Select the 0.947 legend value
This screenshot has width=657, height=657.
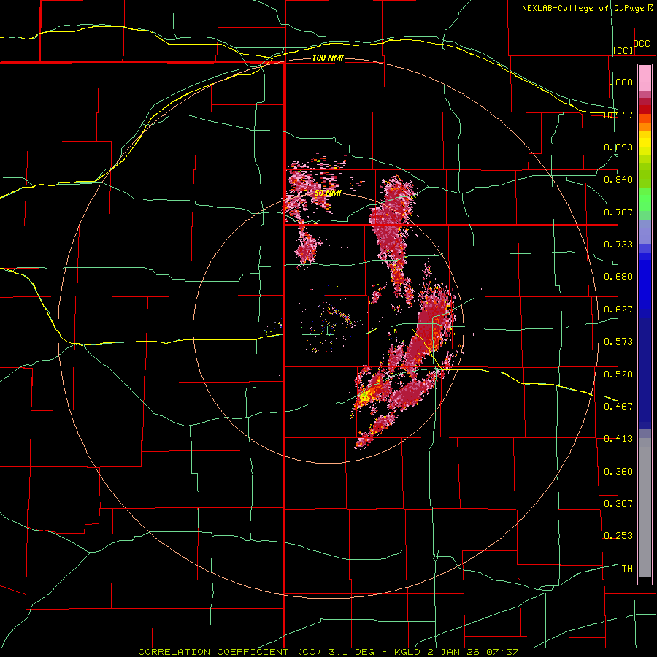(x=618, y=115)
